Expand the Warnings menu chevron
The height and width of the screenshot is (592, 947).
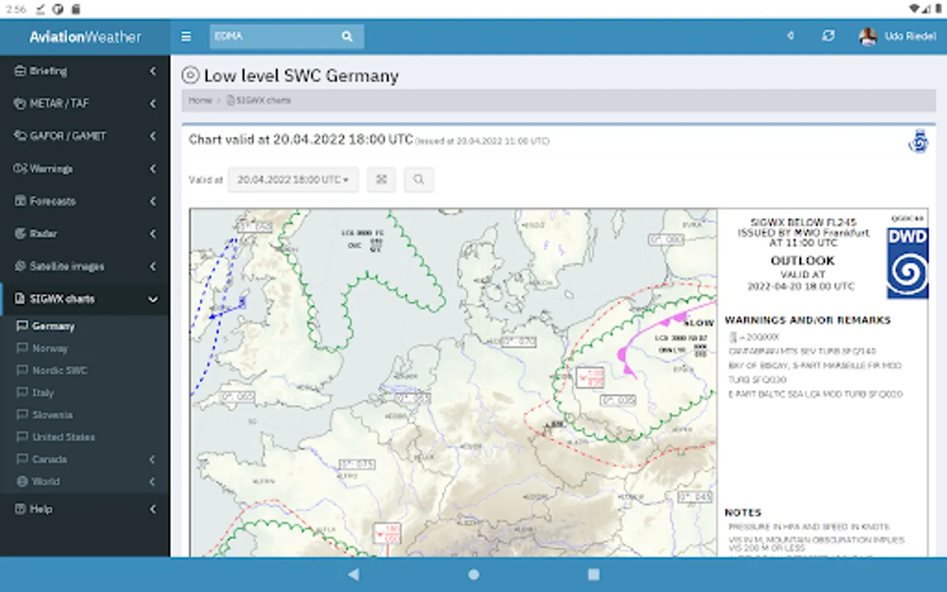point(153,169)
